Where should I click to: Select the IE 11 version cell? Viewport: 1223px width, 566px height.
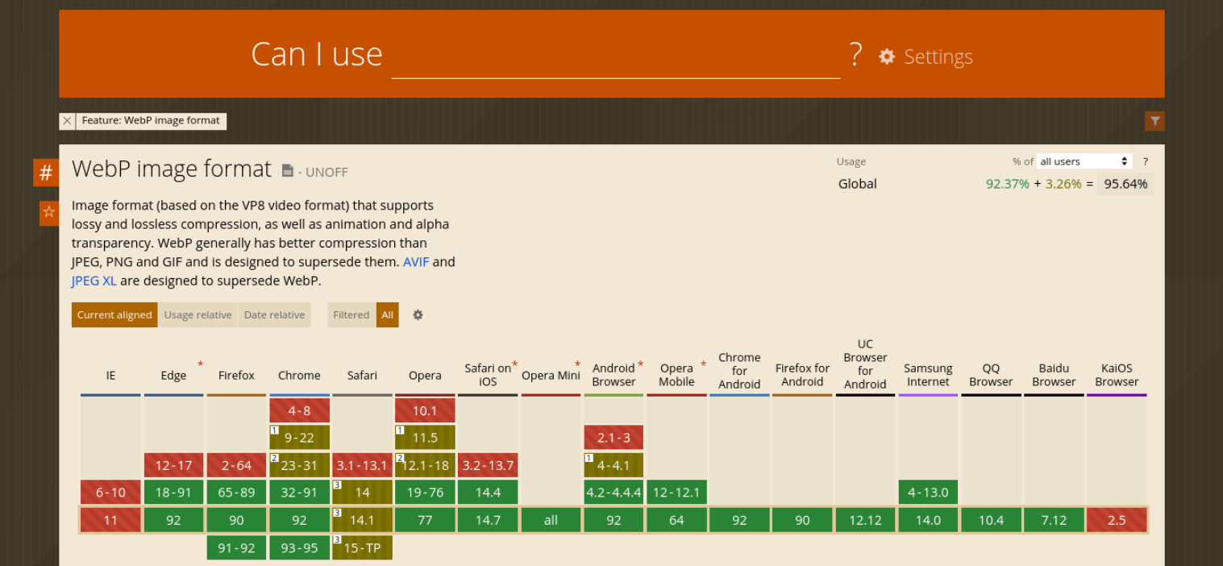pos(110,520)
